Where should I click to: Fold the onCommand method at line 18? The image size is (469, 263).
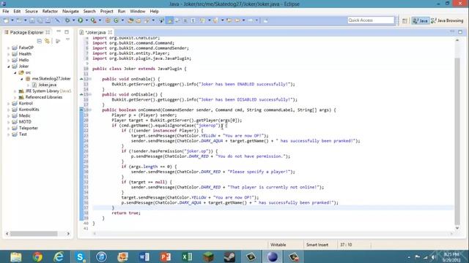[x=91, y=110]
